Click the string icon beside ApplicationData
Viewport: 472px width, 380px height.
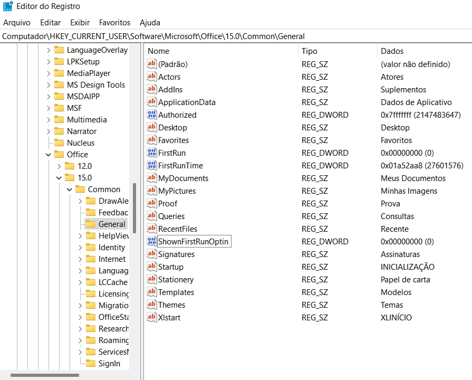click(x=152, y=102)
